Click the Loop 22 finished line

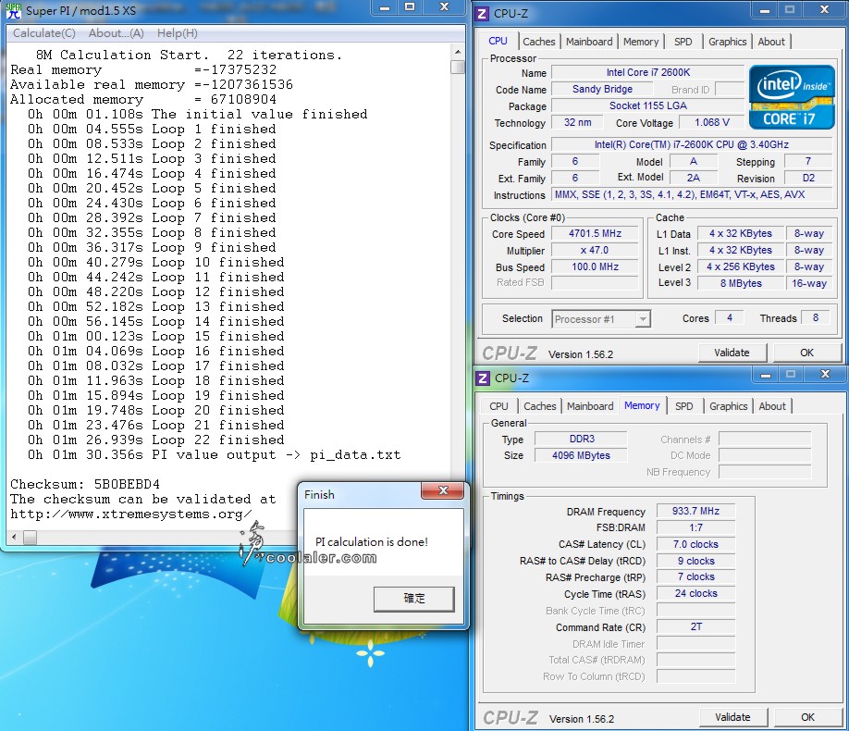[156, 440]
